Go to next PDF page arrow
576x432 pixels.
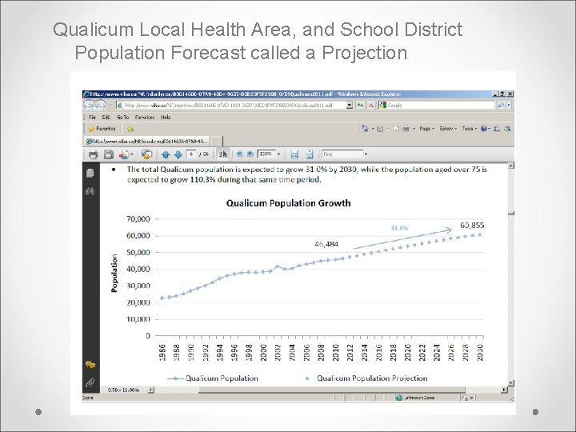[x=178, y=154]
